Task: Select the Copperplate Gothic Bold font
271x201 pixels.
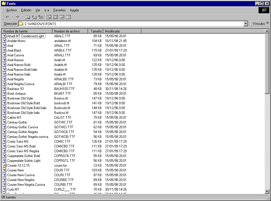Action: pos(23,156)
